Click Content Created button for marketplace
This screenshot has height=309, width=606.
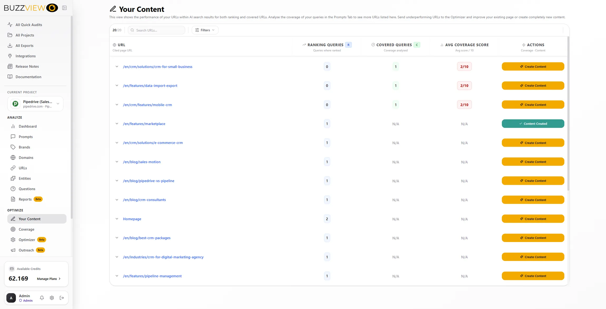[x=533, y=124]
